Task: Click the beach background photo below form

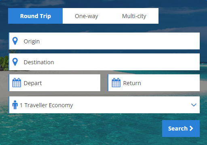Action: pyautogui.click(x=81, y=130)
